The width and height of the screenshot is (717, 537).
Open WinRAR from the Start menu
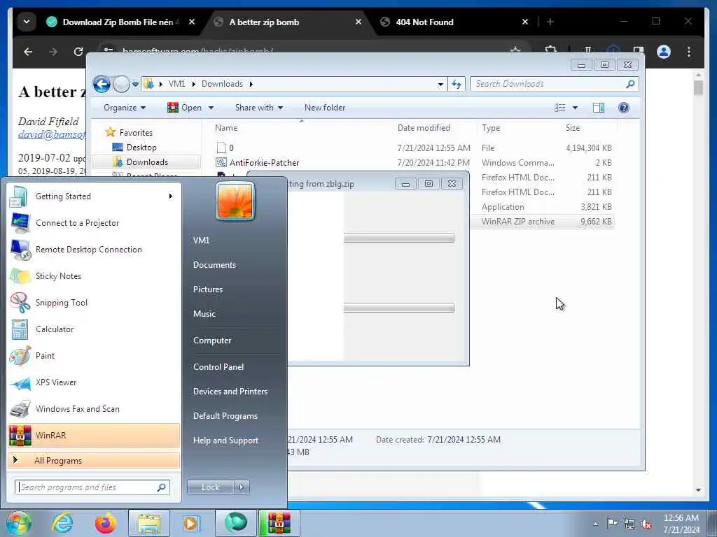(94, 435)
